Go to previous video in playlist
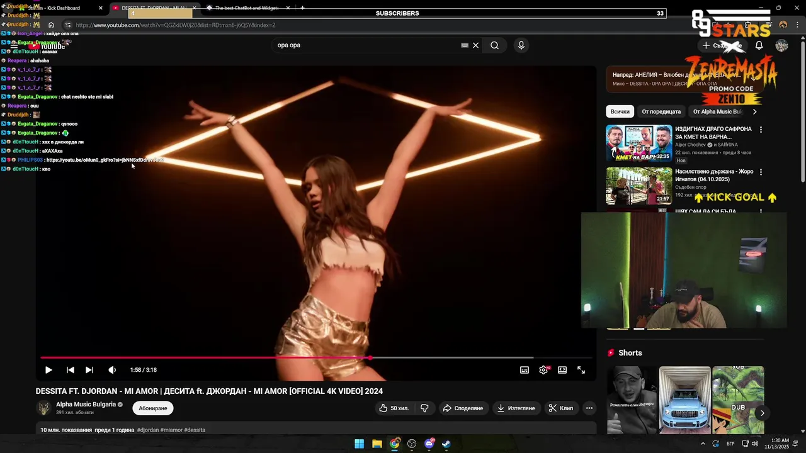The image size is (806, 453). click(71, 370)
